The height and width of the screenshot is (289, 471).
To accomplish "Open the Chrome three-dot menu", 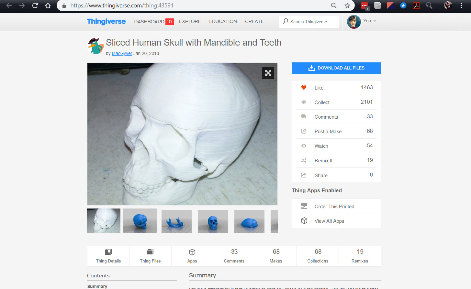I will (461, 5).
